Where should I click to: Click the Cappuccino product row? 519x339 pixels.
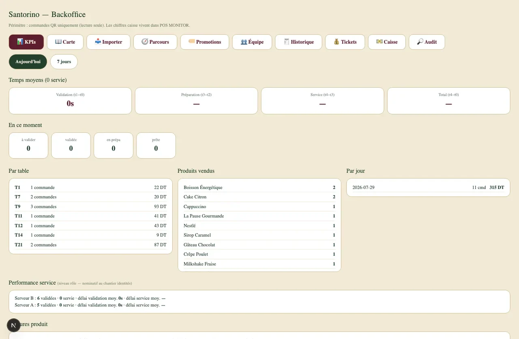tap(259, 206)
